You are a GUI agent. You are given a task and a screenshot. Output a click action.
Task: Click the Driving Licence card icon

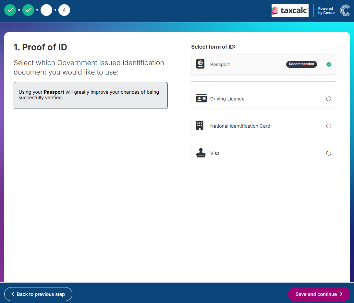[201, 99]
